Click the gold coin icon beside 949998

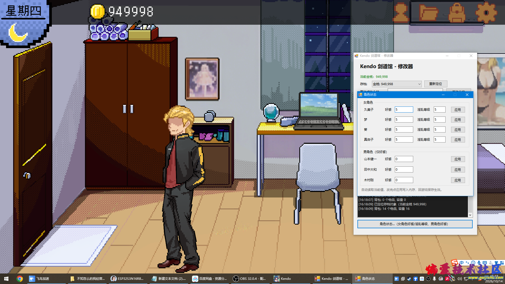[97, 12]
